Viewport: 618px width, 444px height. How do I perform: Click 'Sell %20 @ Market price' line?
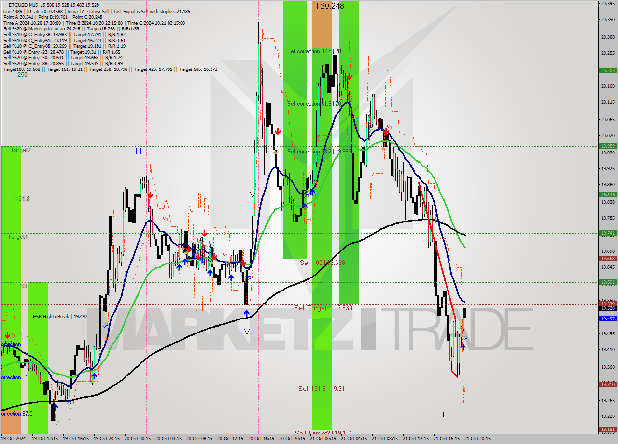pyautogui.click(x=71, y=28)
